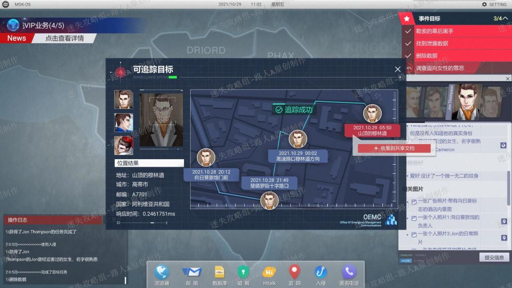Click the 斐德罗街十字路口 map marker
The width and height of the screenshot is (512, 288).
coord(269,200)
